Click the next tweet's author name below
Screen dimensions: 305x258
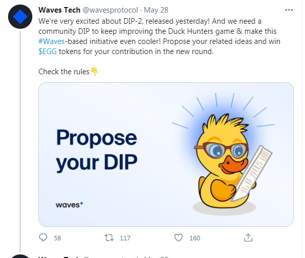pos(59,256)
